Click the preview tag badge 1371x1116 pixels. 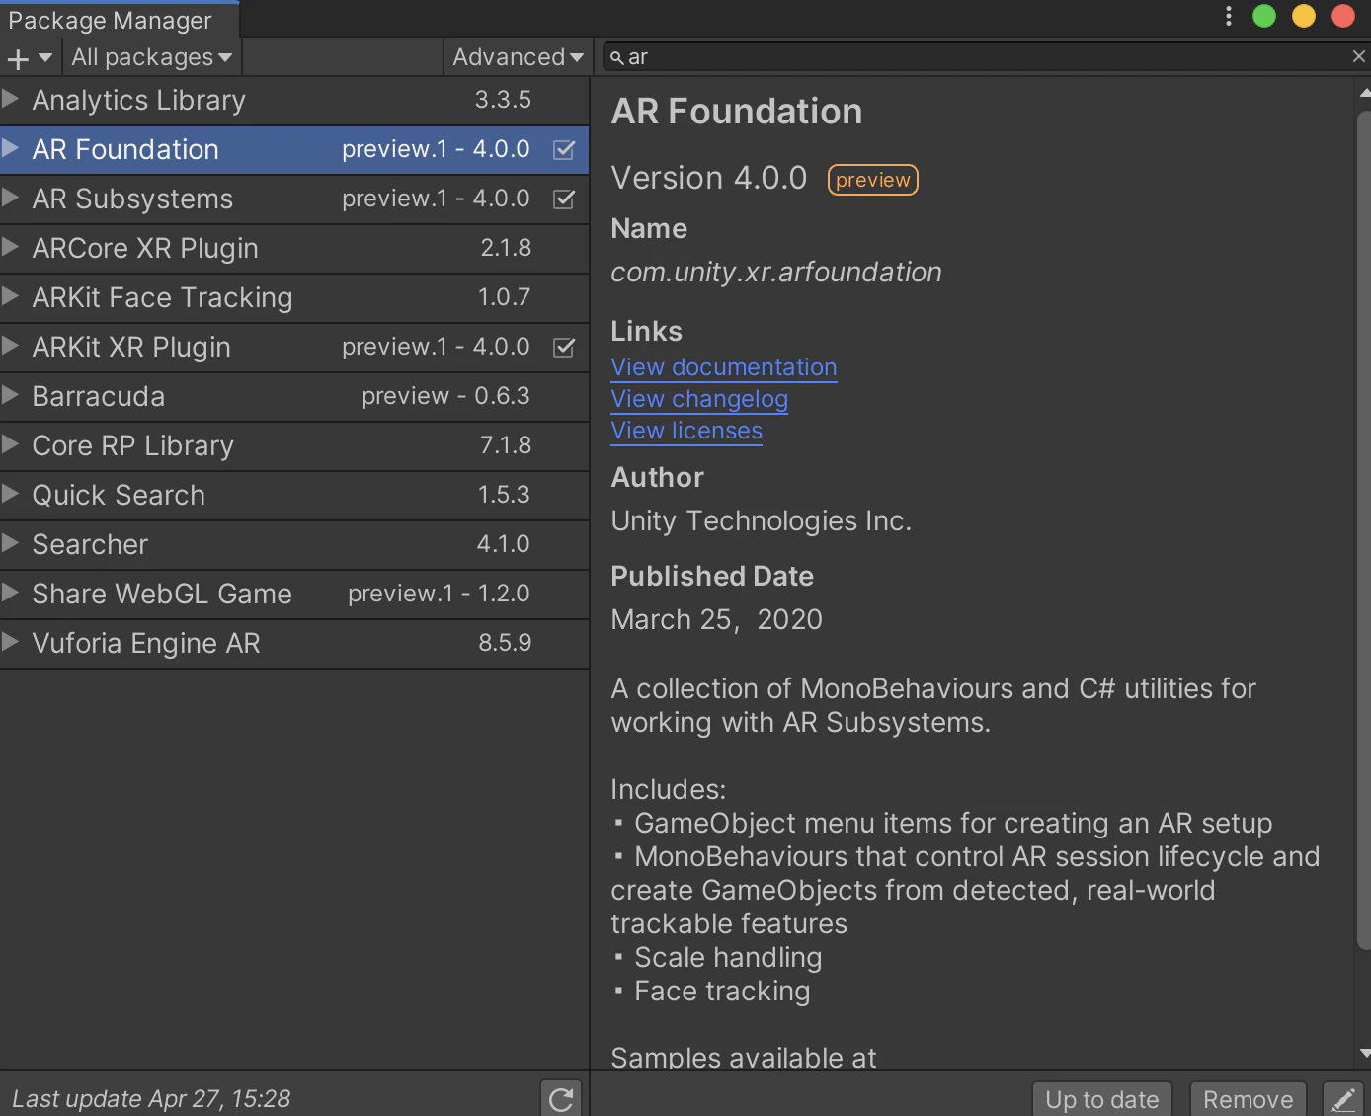click(x=873, y=180)
